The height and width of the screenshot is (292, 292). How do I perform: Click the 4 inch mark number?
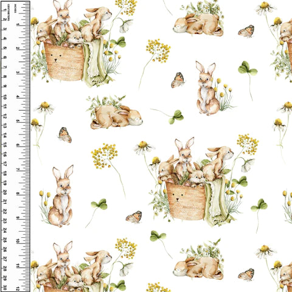click(18, 97)
